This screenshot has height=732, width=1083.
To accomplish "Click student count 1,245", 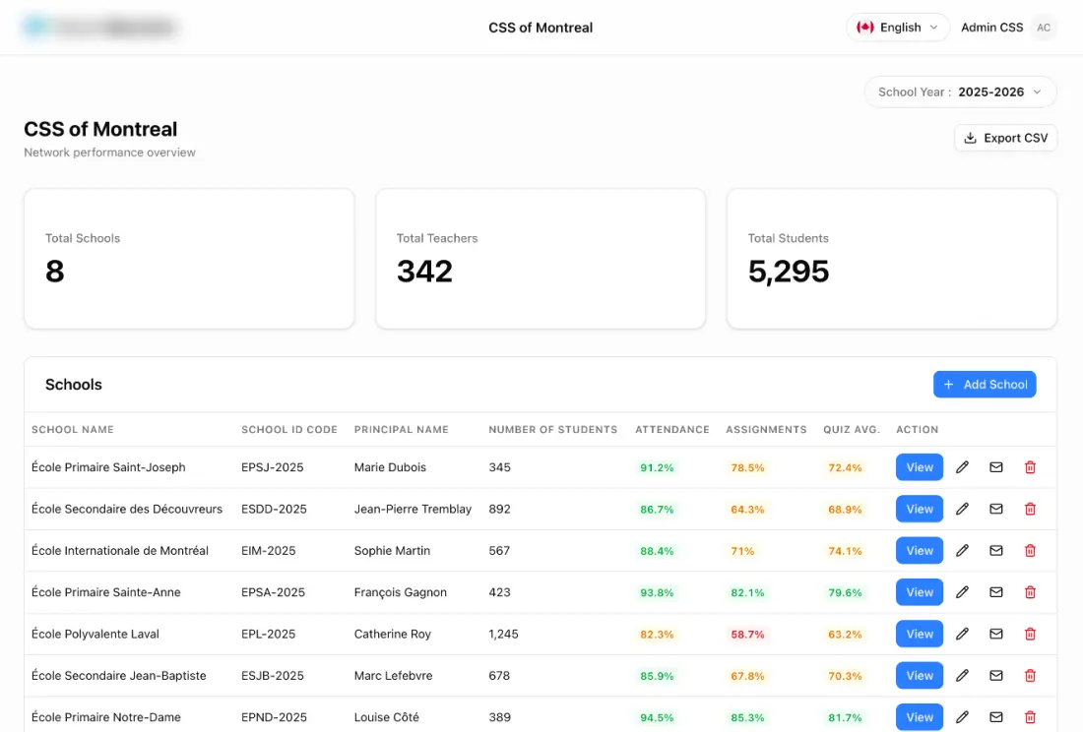I will coord(503,634).
